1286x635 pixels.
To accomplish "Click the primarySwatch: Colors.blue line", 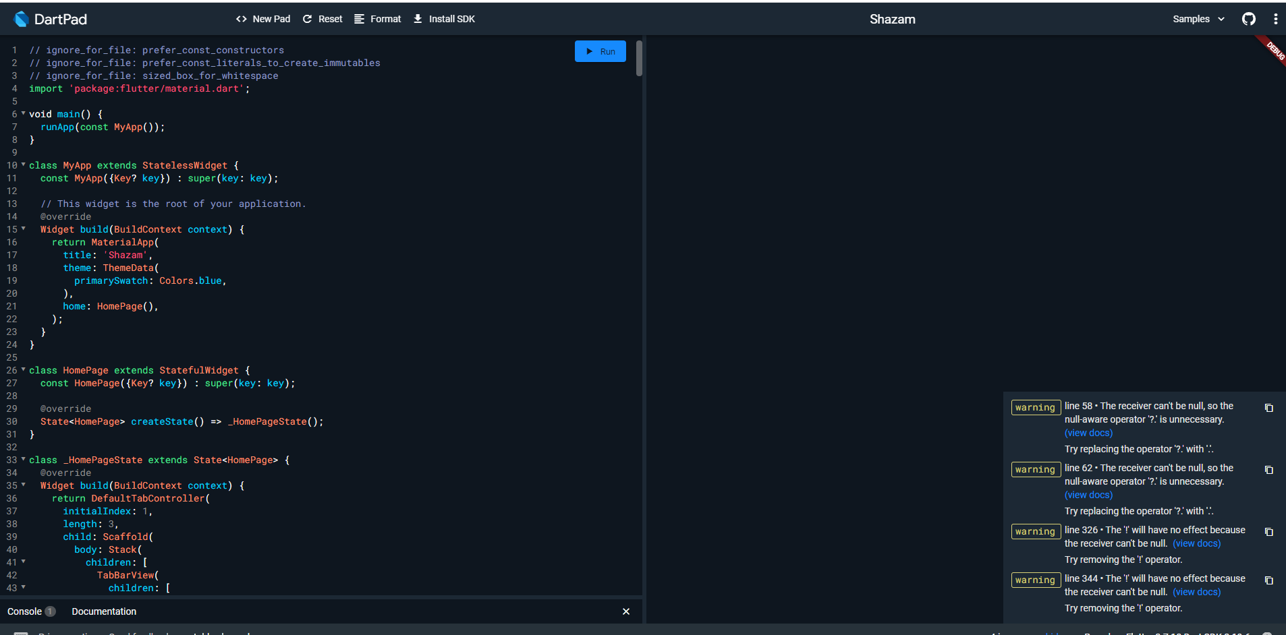I will (150, 280).
